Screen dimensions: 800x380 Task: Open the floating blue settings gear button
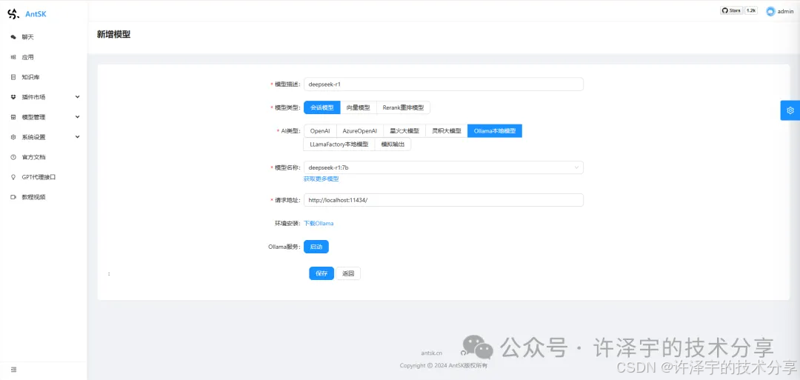[790, 110]
